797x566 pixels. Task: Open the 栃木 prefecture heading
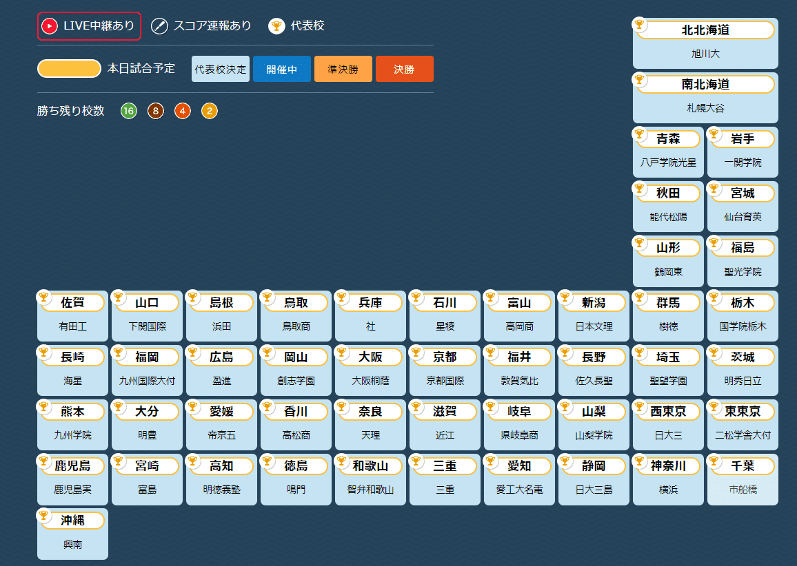[743, 303]
